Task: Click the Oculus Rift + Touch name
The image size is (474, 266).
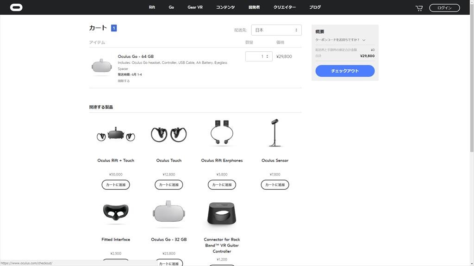Action: [x=116, y=160]
